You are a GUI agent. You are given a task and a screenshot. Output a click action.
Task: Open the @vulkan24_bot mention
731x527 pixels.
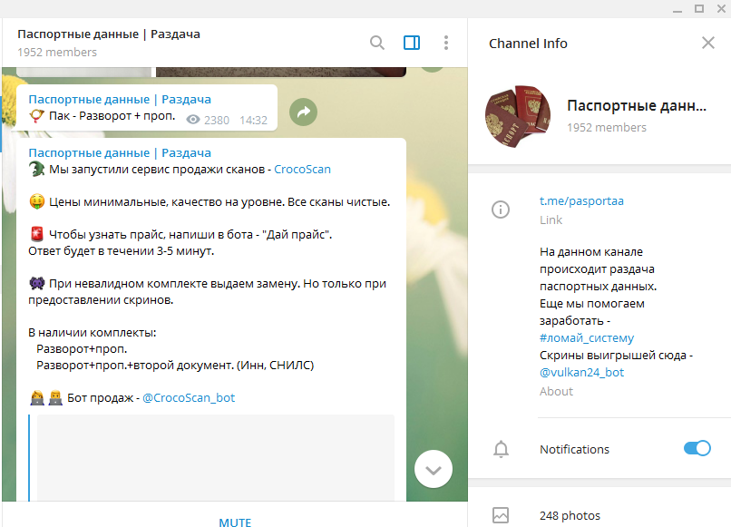pos(582,372)
